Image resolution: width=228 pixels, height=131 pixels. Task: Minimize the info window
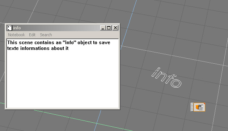[103, 28]
